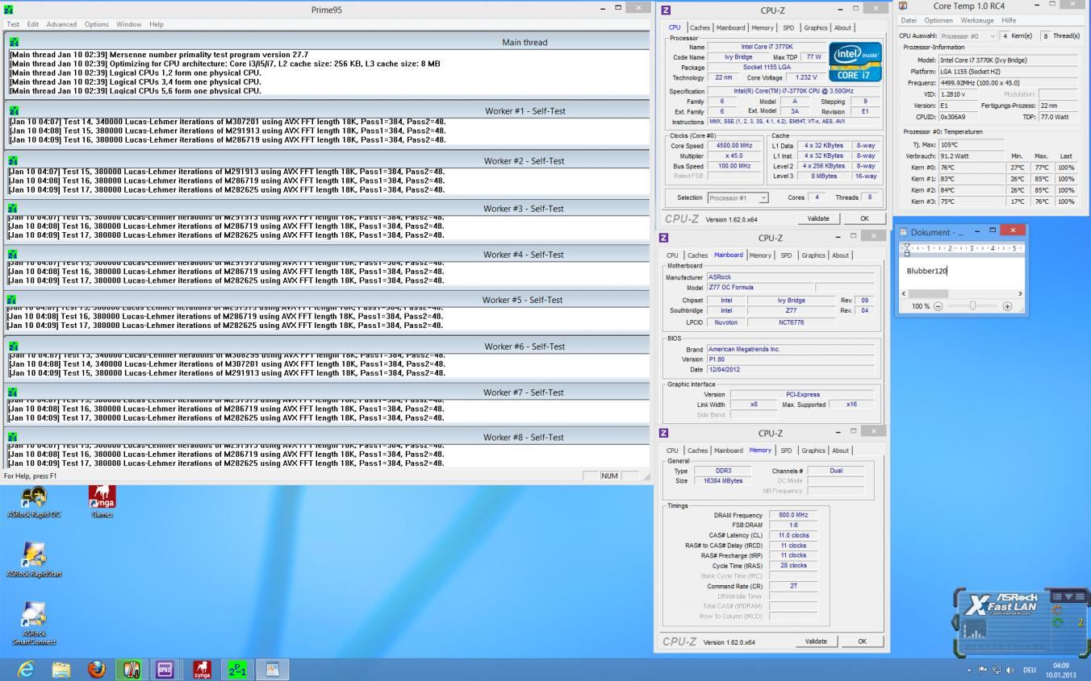Click Validate in top CPU-Z window

click(x=818, y=218)
